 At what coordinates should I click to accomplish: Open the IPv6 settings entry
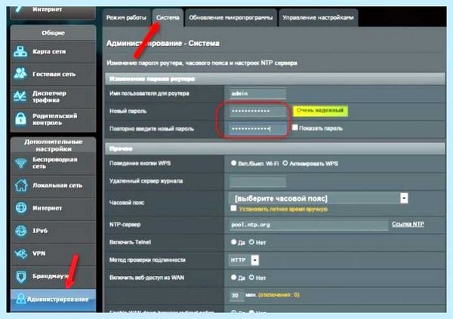53,232
